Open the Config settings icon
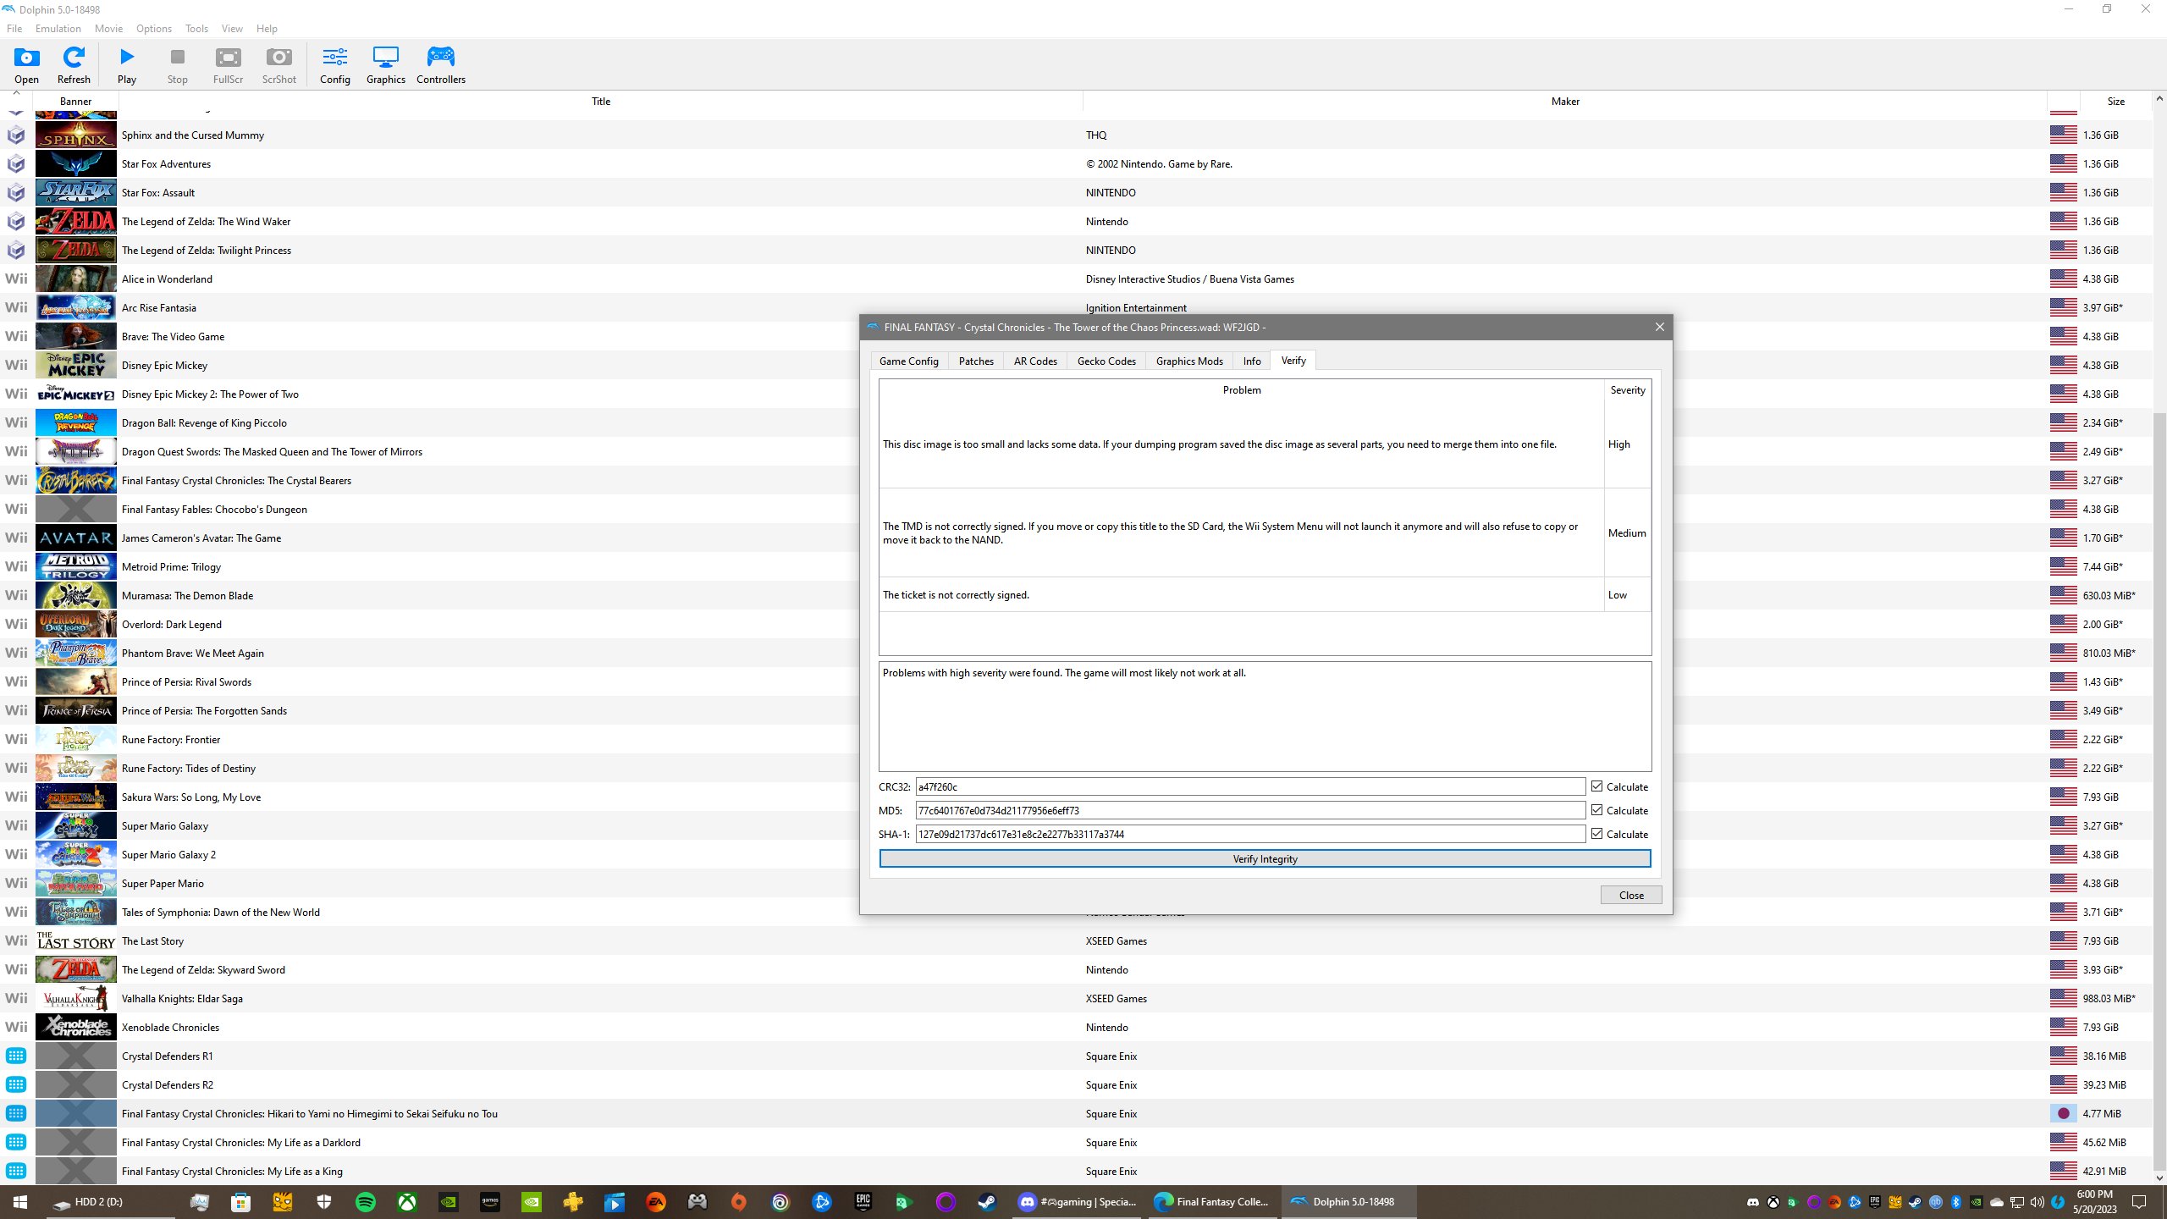The image size is (2167, 1219). 335,65
